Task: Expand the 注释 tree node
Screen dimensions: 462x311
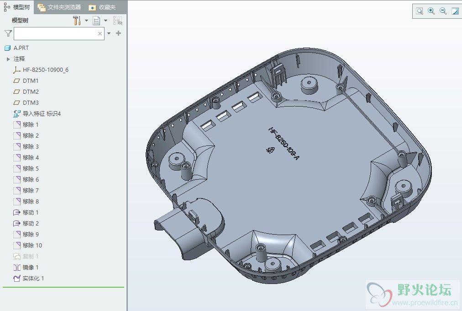Action: (8, 59)
